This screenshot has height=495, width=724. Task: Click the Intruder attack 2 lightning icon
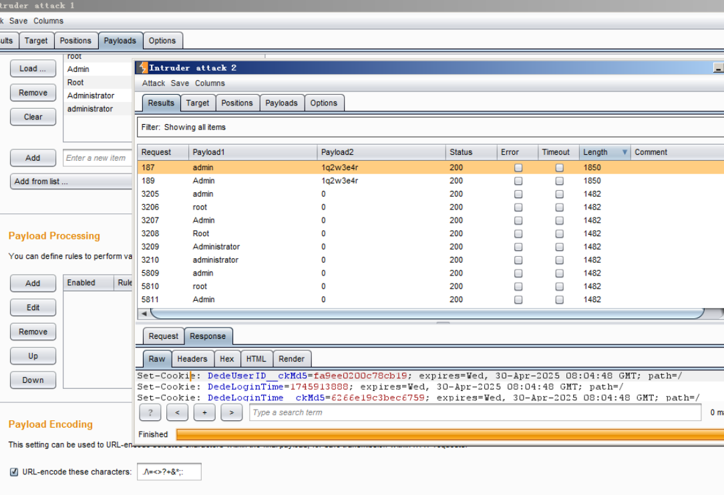point(143,68)
